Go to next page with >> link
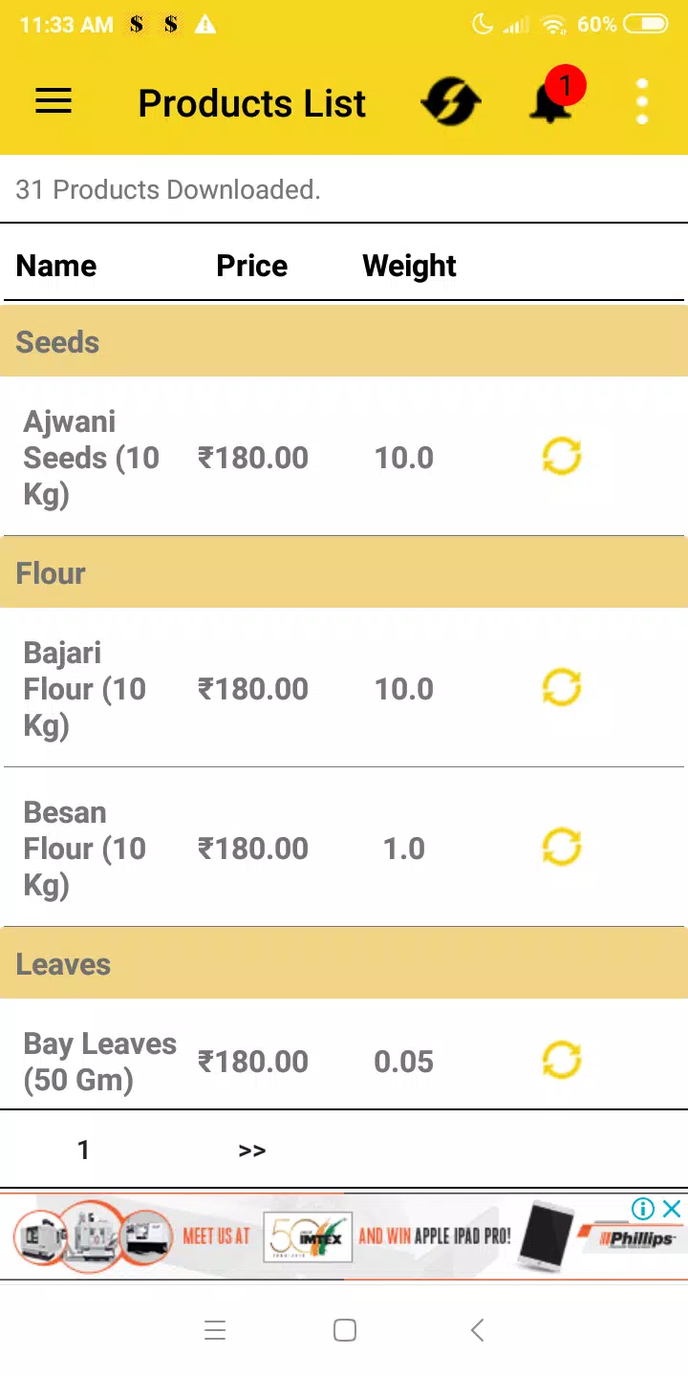Image resolution: width=688 pixels, height=1376 pixels. pyautogui.click(x=252, y=1150)
